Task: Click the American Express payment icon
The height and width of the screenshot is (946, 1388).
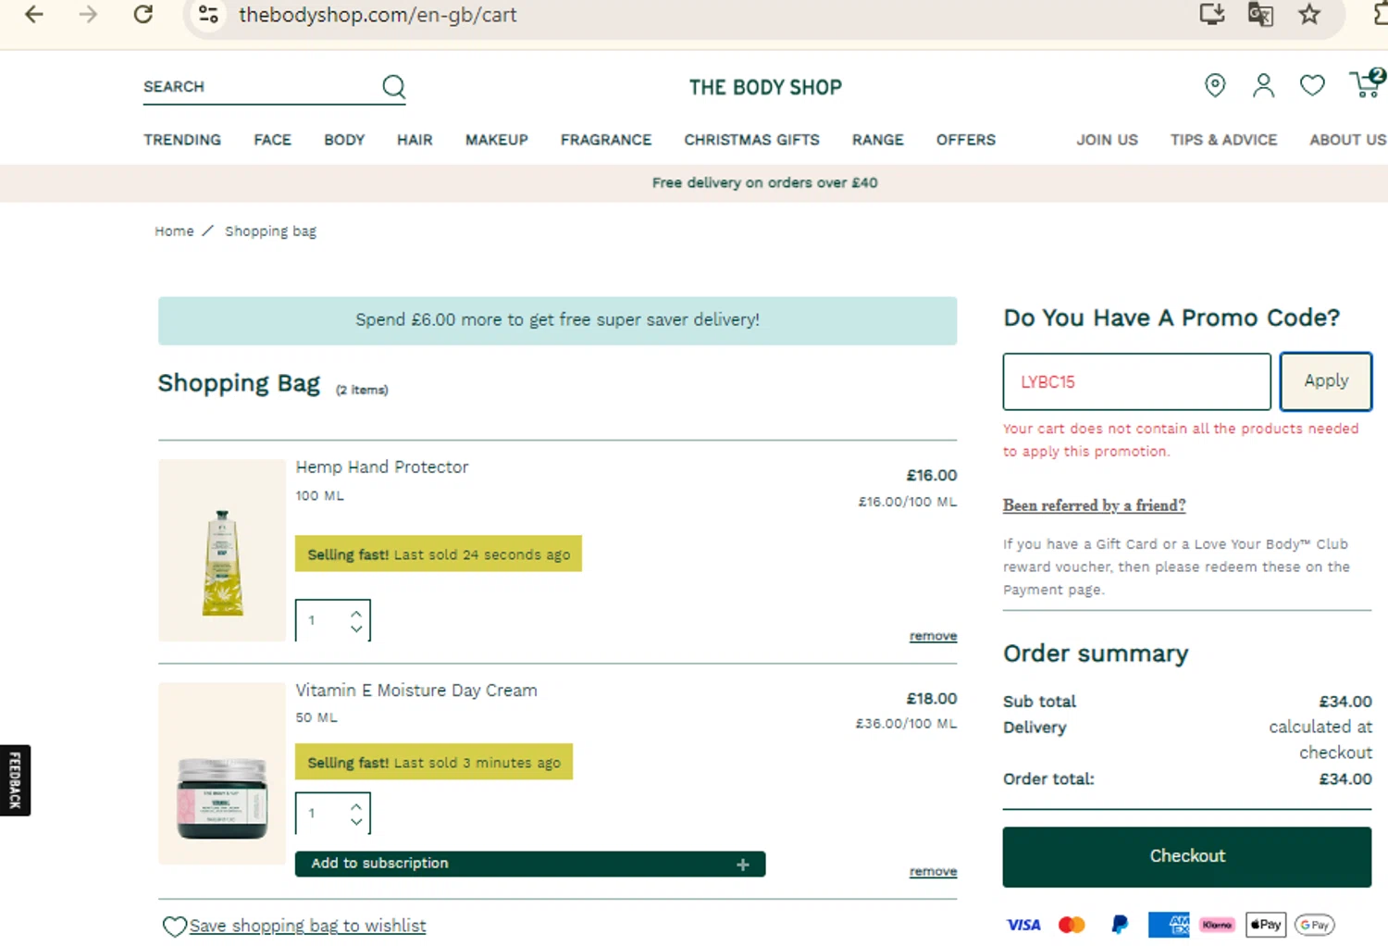Action: point(1169,925)
